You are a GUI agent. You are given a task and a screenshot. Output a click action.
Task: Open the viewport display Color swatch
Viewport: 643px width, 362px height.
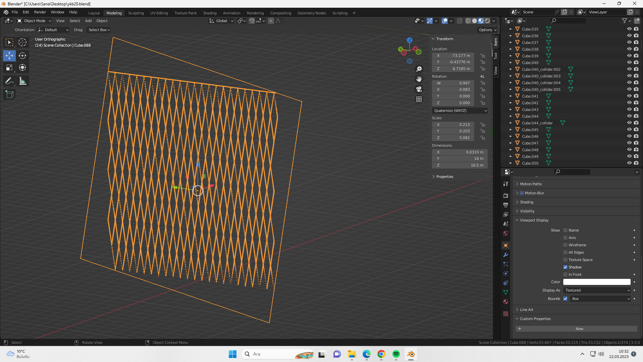[596, 282]
